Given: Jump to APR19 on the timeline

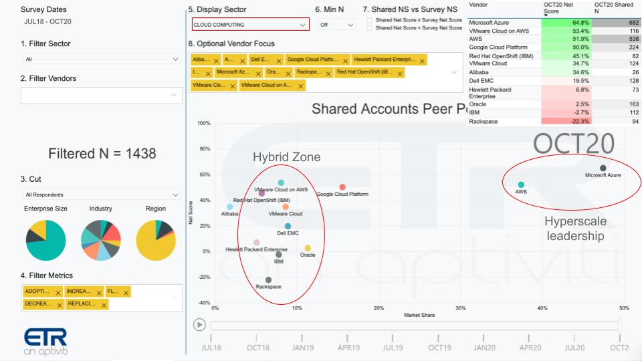Looking at the screenshot, I should [348, 348].
